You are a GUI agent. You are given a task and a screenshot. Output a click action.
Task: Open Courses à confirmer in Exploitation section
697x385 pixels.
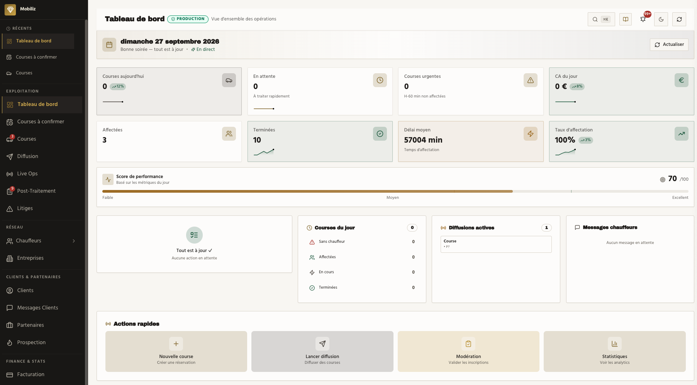click(x=42, y=122)
